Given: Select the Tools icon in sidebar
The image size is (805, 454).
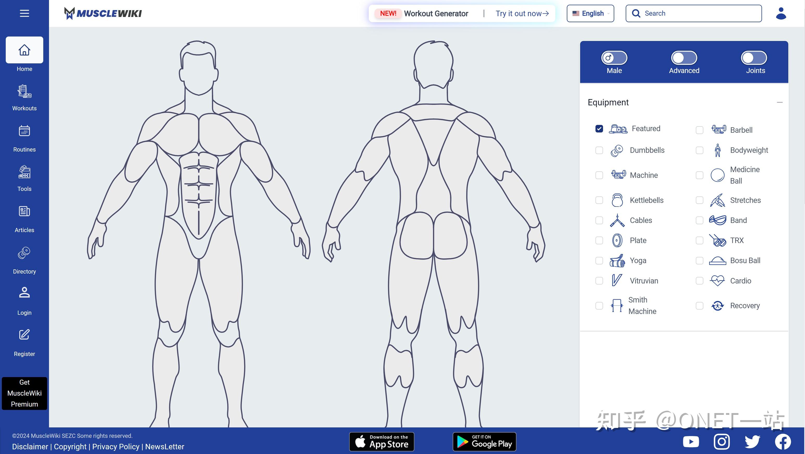Looking at the screenshot, I should point(24,172).
